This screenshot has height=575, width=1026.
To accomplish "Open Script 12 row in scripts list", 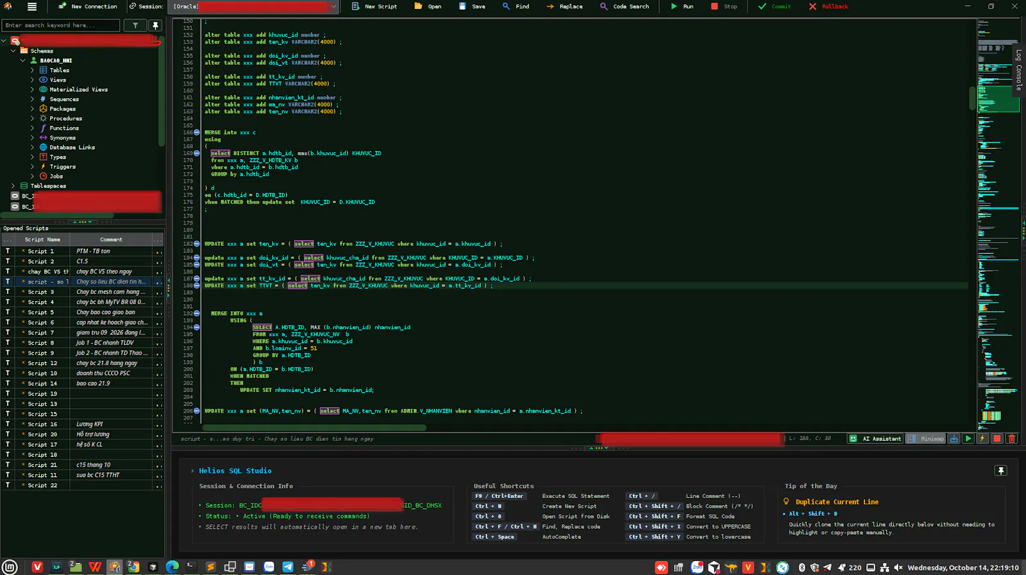I will (x=82, y=363).
